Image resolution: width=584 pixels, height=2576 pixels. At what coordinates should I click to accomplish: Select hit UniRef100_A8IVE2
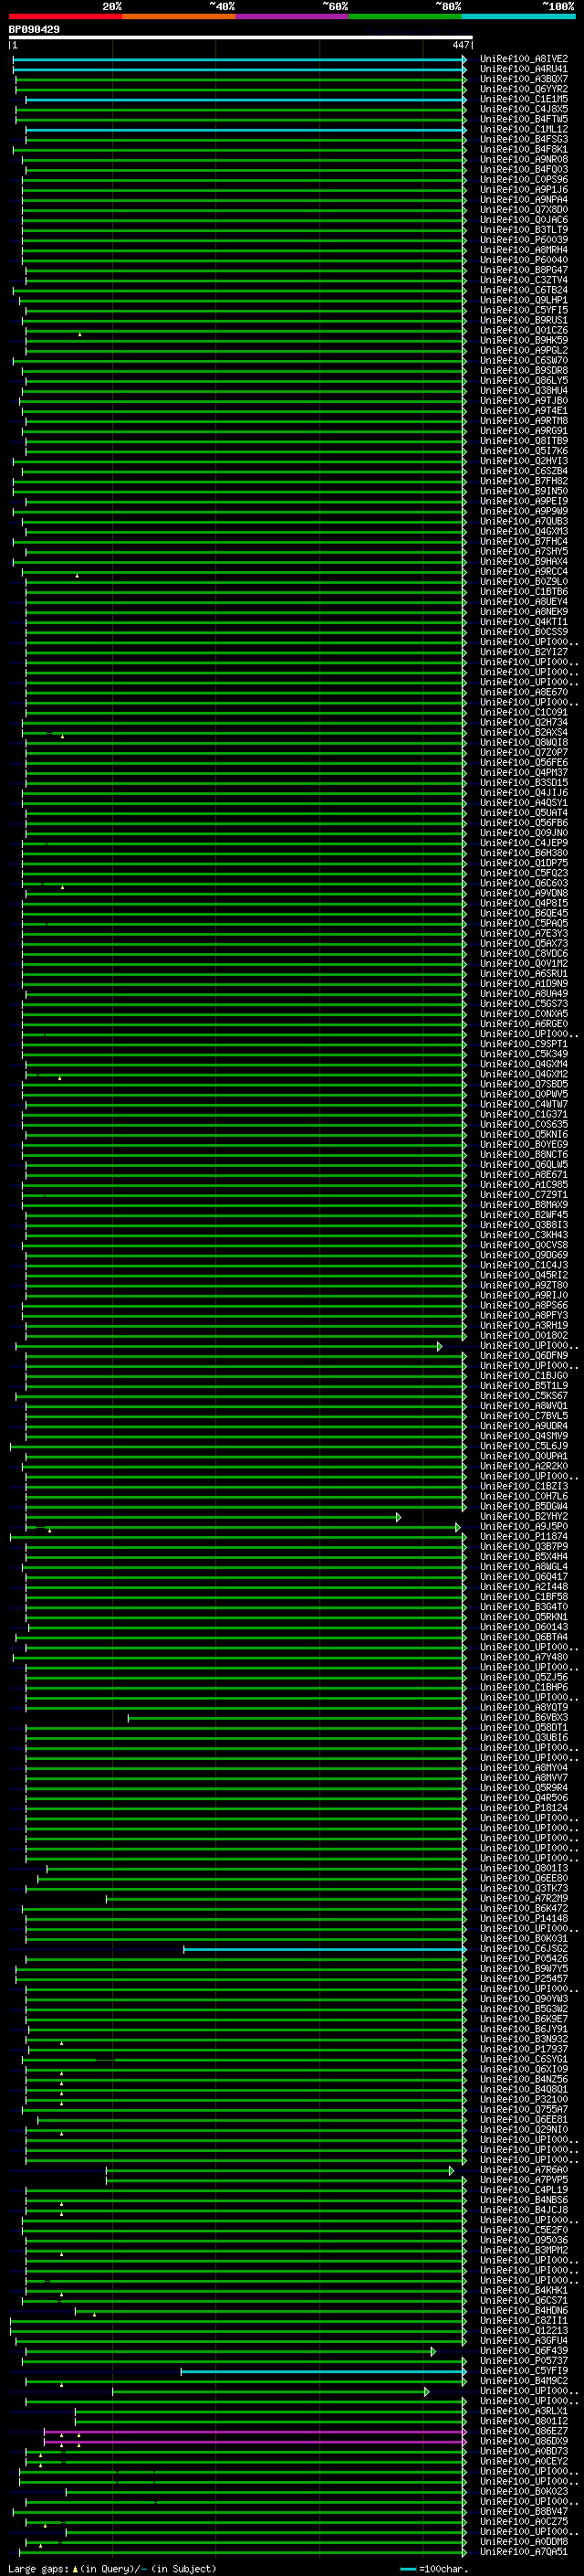(524, 59)
